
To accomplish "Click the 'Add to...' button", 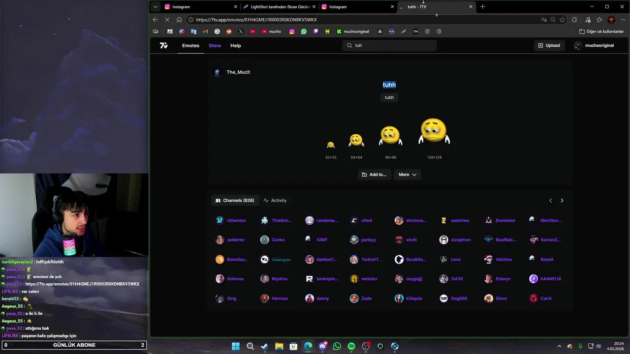I will click(x=374, y=175).
